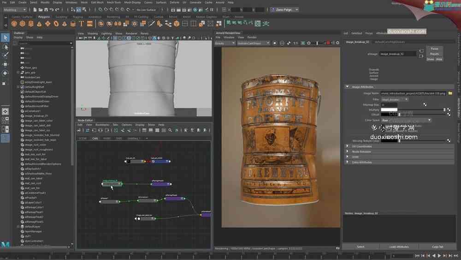Open the Beauty AOV dropdown in RenderView
461x260 pixels.
pos(225,43)
